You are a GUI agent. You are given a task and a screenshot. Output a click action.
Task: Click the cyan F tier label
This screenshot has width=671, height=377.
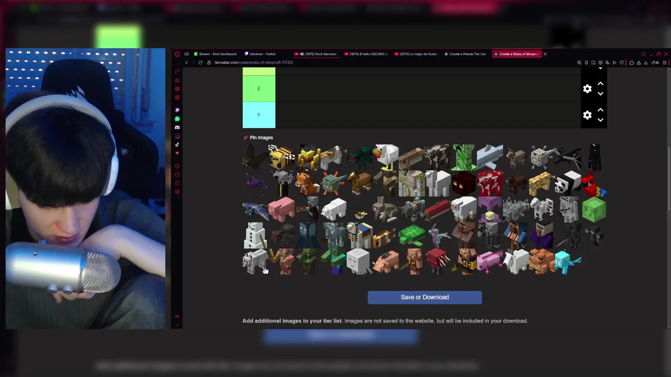coord(258,115)
